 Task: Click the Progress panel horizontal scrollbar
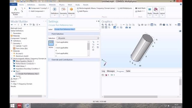[130, 97]
